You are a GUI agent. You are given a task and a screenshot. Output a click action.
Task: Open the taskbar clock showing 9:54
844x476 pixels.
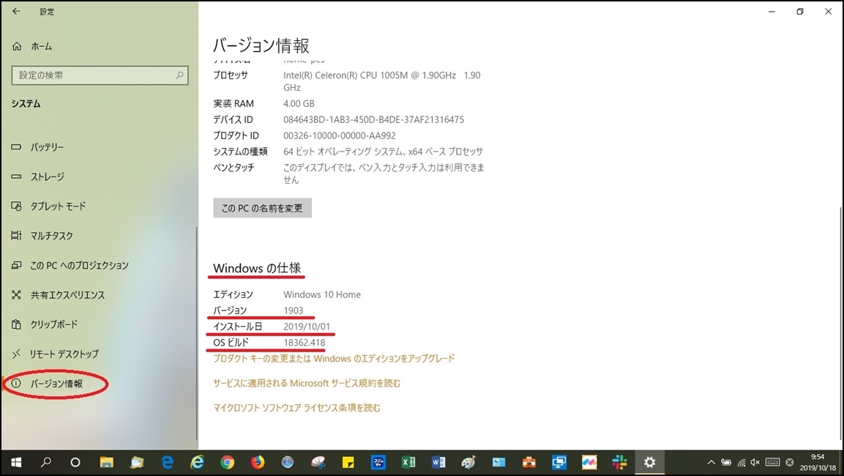coord(817,462)
